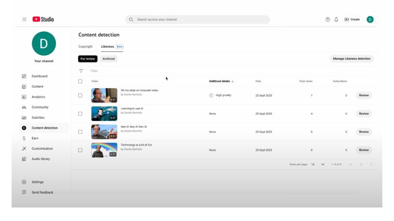Select the 'Technology is a lot of fun' checkbox
Viewport: 394px width, 221px height.
pos(80,150)
